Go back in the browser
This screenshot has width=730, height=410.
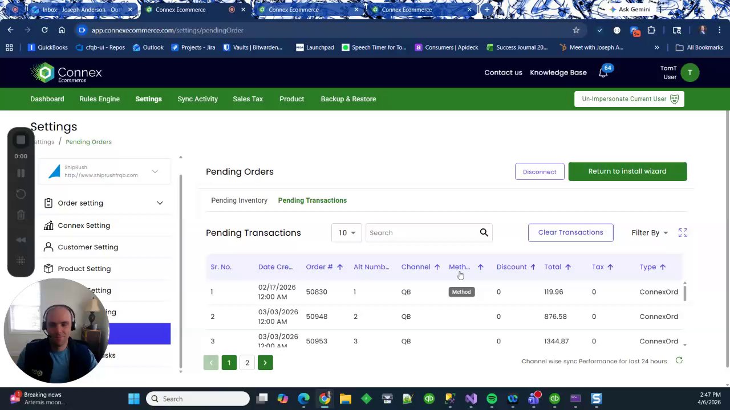pyautogui.click(x=11, y=30)
